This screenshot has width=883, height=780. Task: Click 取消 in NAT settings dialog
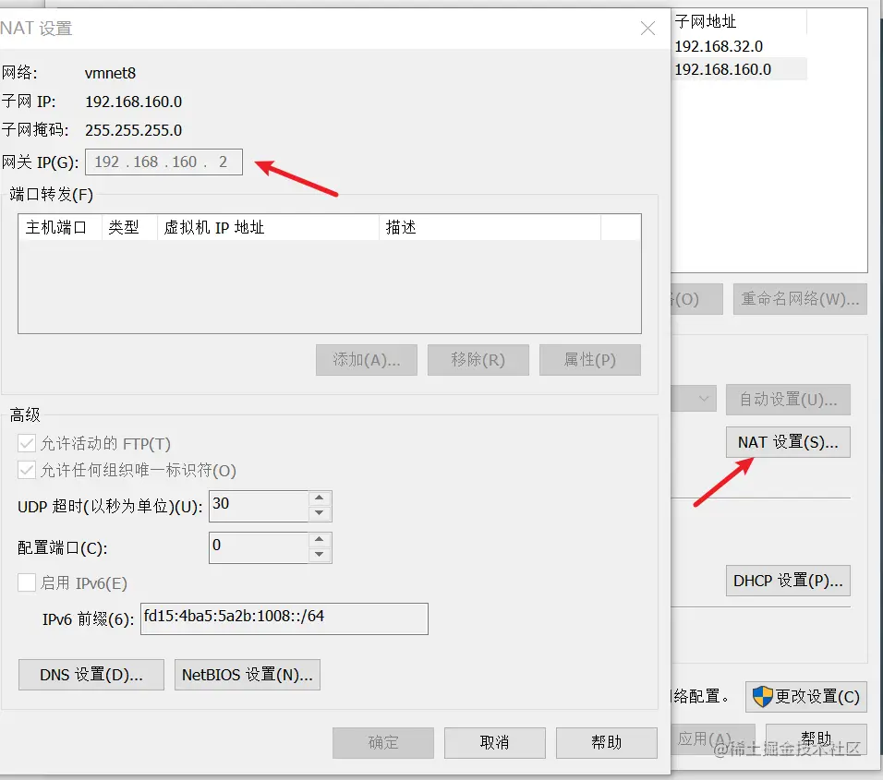(494, 743)
